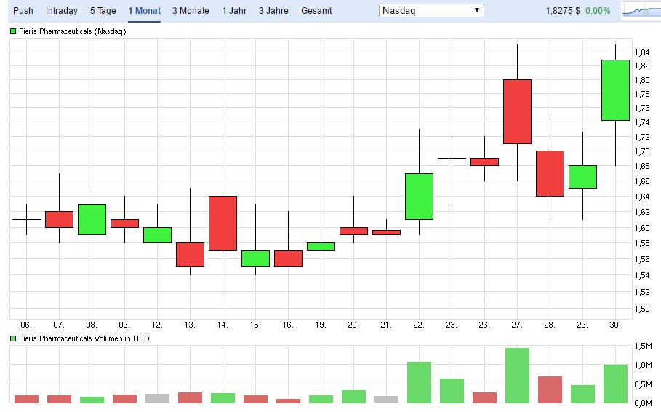Select the Gesamt time range

316,11
